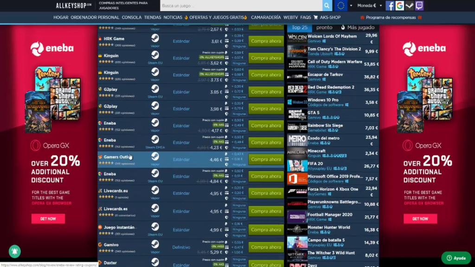Open the CONSOLA menu
The image size is (475, 267).
click(131, 18)
